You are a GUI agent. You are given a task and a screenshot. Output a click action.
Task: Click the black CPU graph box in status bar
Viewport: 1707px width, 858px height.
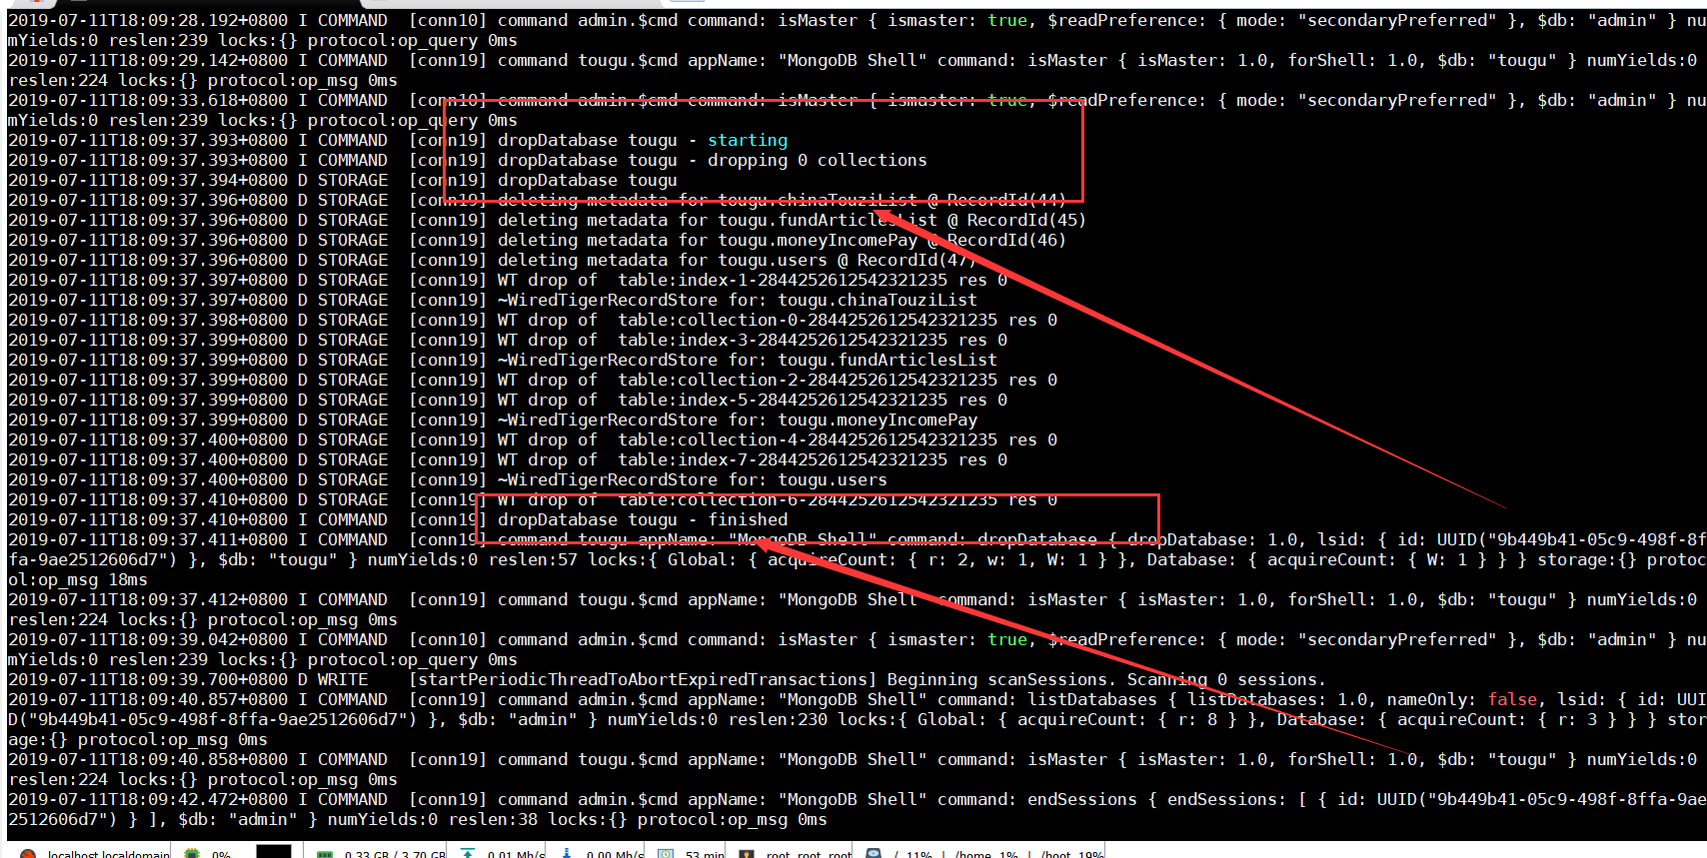274,851
